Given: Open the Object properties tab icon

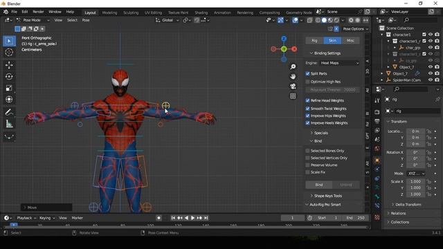Looking at the screenshot, I should coord(377,160).
